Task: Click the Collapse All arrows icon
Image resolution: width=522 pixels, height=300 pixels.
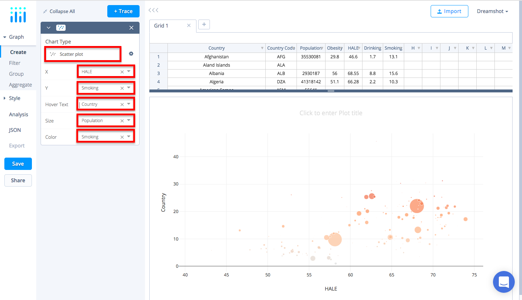Action: coord(44,11)
